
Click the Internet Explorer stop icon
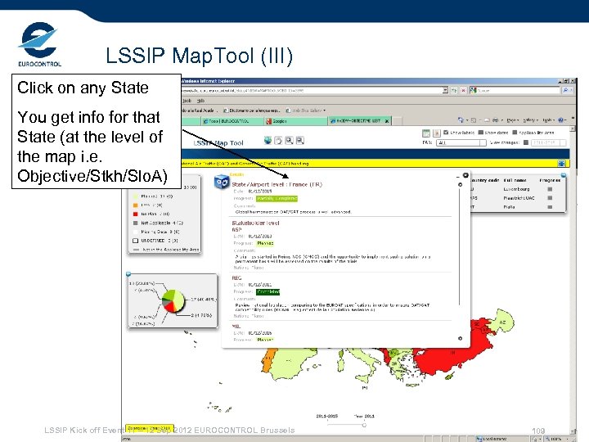[x=463, y=90]
